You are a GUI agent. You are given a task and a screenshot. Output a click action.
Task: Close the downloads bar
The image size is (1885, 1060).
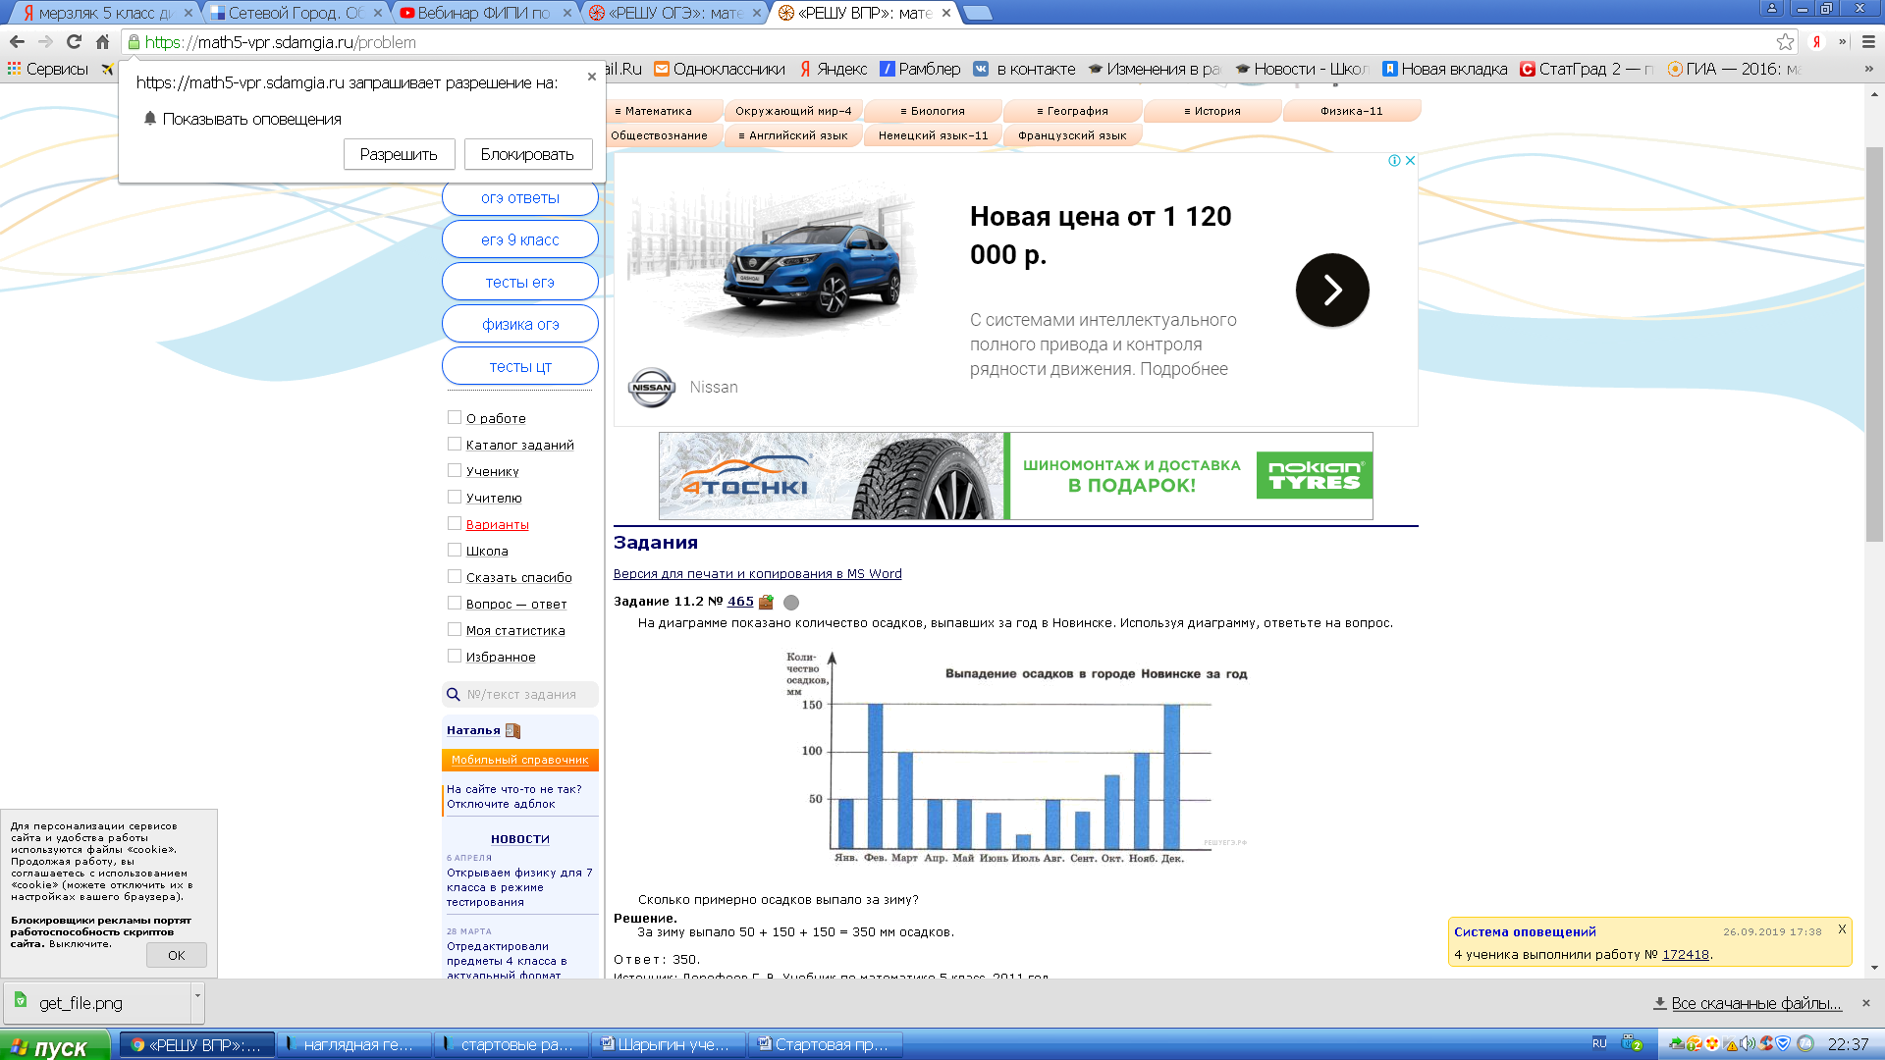pos(1866,1003)
